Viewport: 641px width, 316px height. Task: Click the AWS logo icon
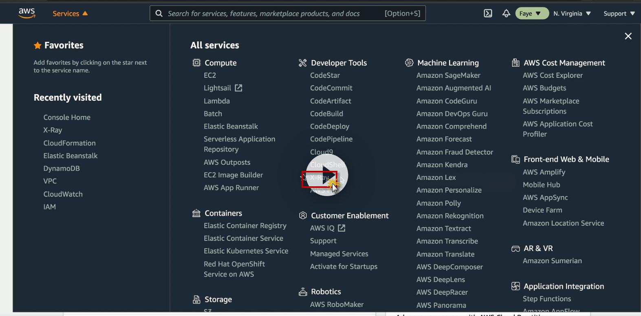tap(27, 13)
